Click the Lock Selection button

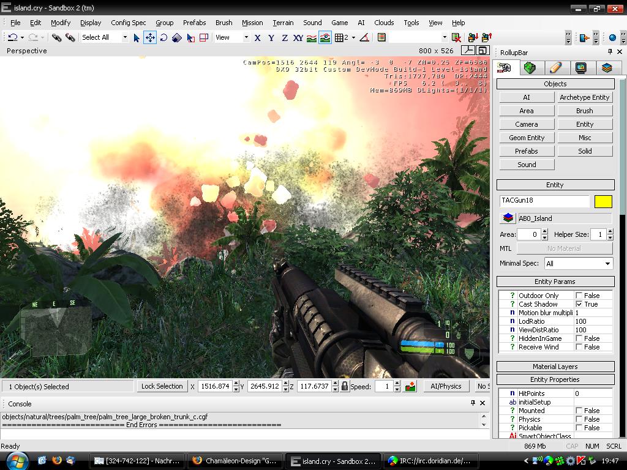(x=162, y=386)
